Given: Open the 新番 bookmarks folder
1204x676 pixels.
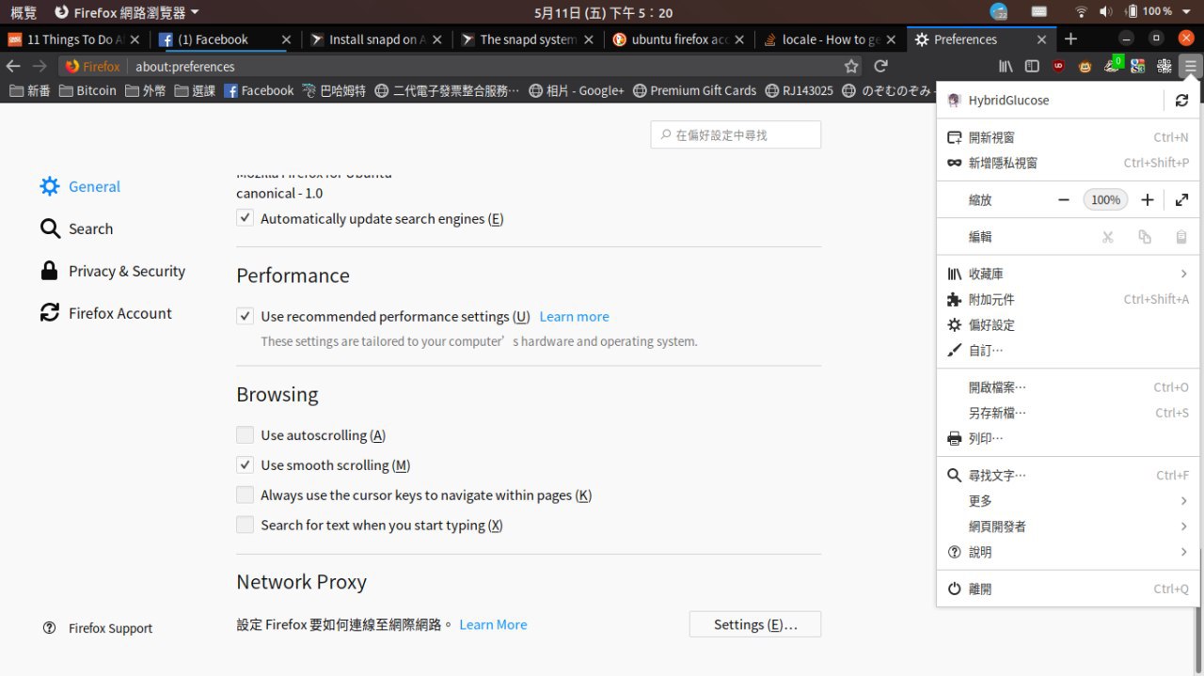Looking at the screenshot, I should click(x=28, y=90).
